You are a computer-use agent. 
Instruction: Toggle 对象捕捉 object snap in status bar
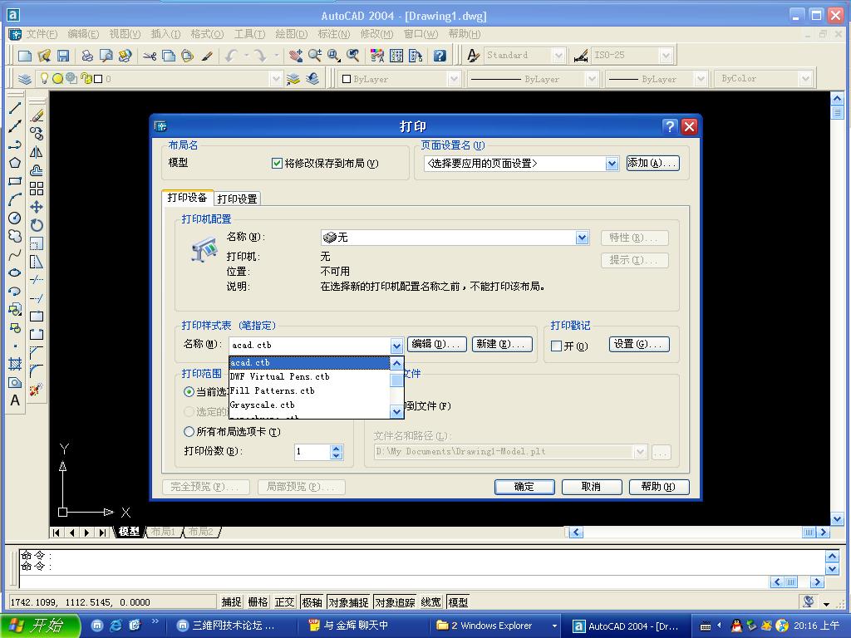coord(348,602)
